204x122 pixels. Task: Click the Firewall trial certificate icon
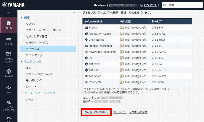[122, 28]
